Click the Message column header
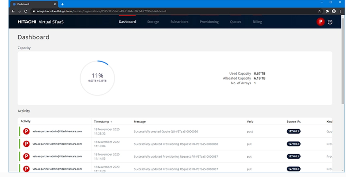Image resolution: width=346 pixels, height=177 pixels. (140, 122)
